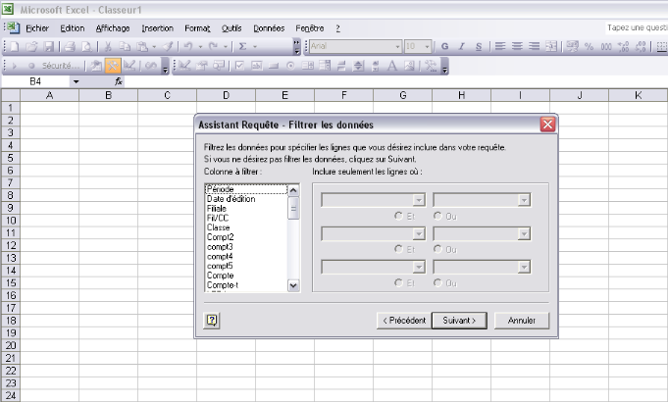
Task: Select the first 'Ou' radio button
Action: pyautogui.click(x=437, y=215)
